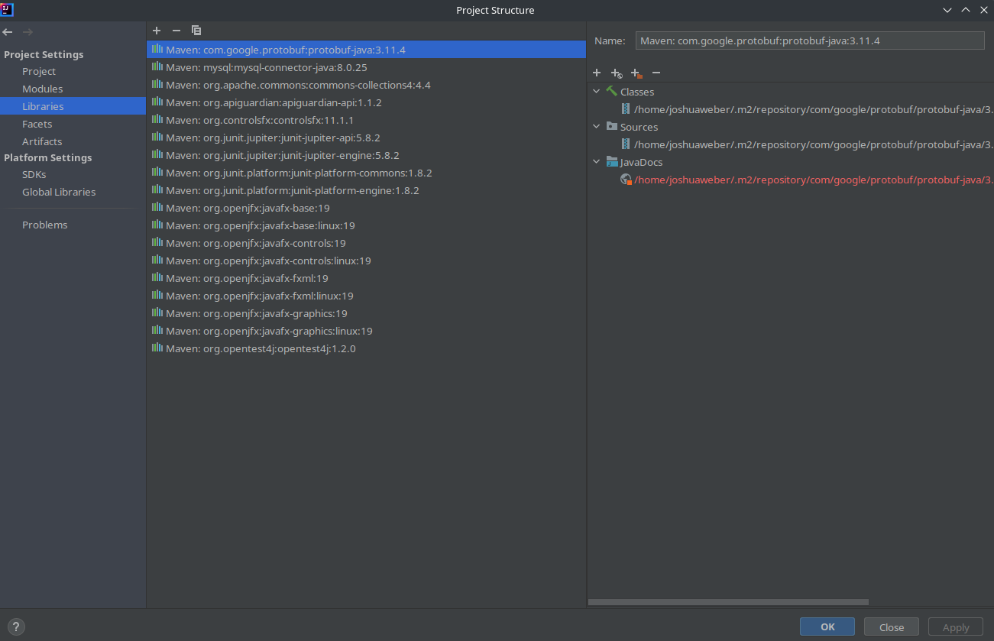Click the plus-with-red-square exclude icon

click(x=636, y=73)
